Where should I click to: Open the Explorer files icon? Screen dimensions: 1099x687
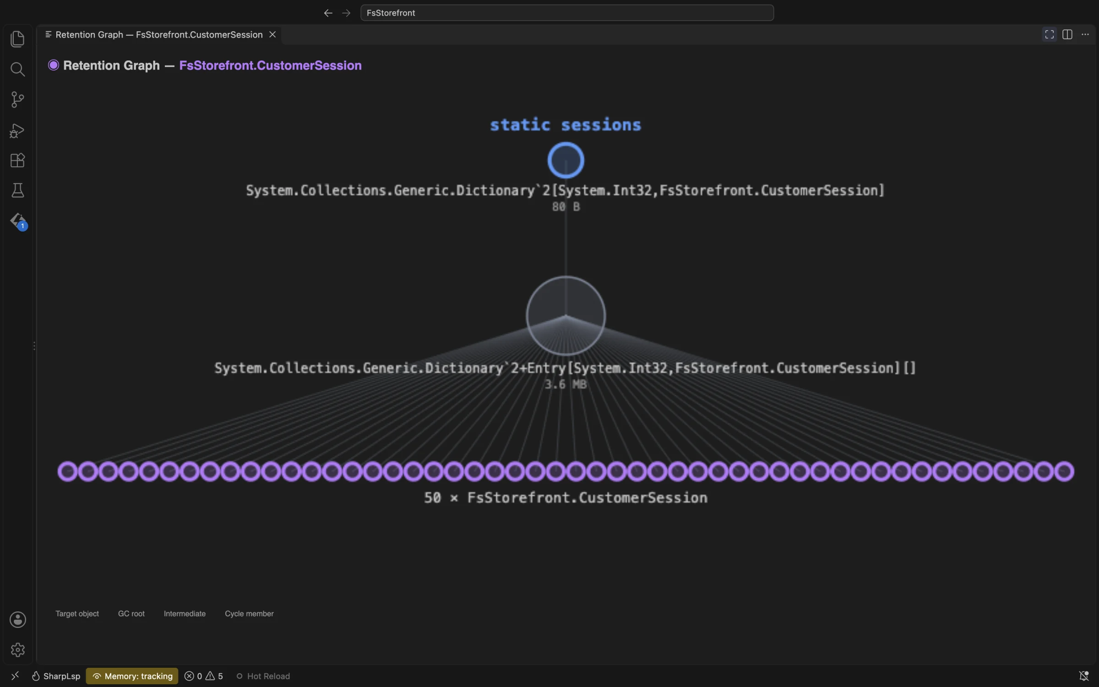click(17, 39)
